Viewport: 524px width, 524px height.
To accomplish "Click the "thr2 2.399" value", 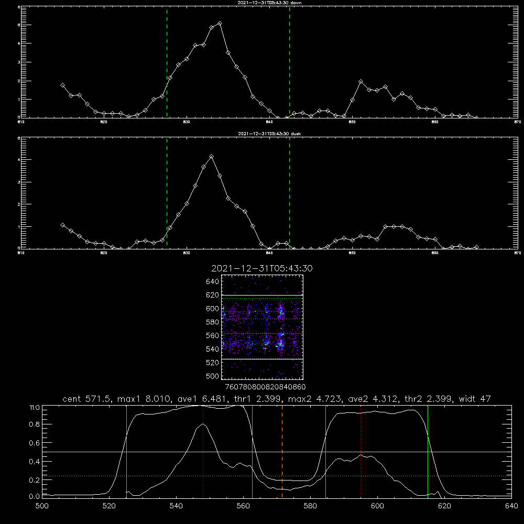I will pyautogui.click(x=429, y=399).
